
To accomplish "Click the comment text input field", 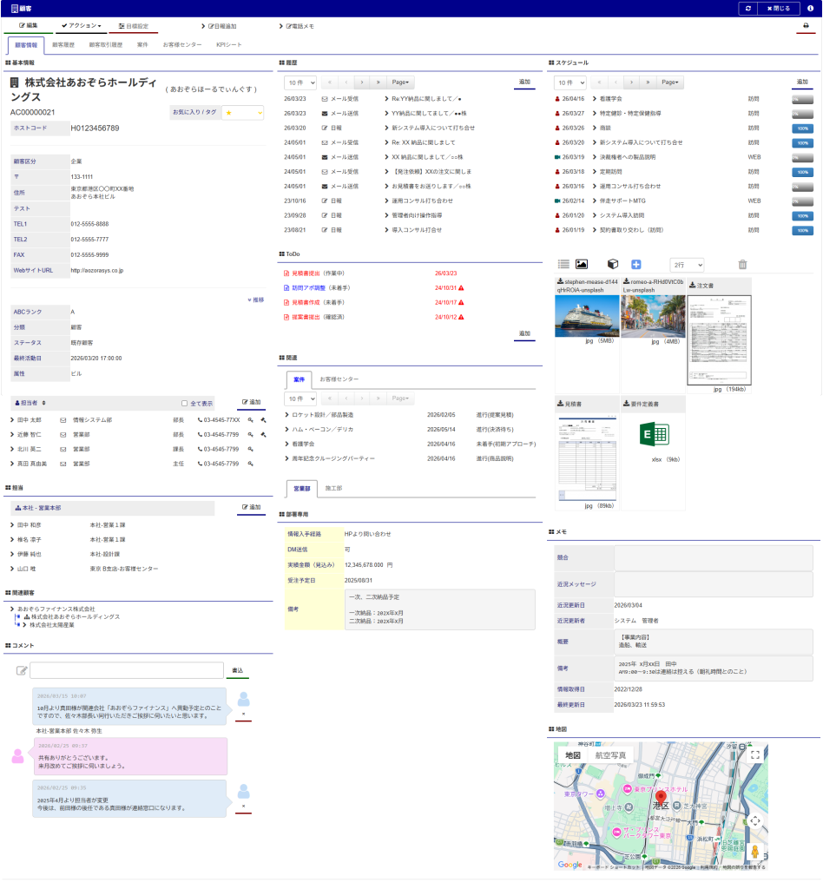I will coord(127,670).
